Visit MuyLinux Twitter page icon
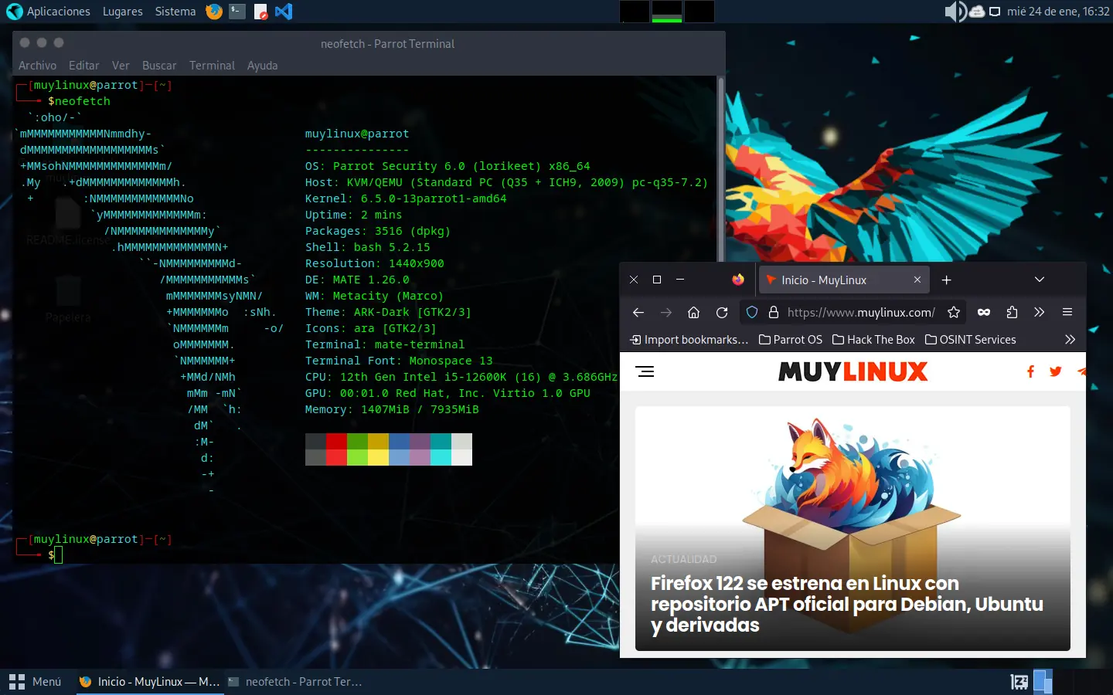 [x=1056, y=371]
